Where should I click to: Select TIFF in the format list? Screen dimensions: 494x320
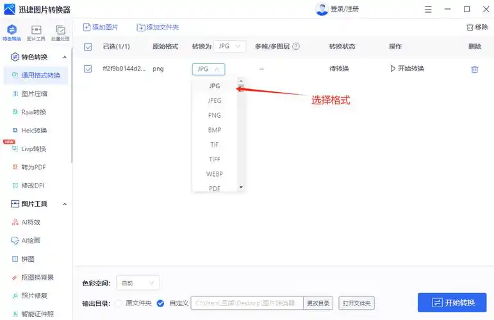click(215, 159)
